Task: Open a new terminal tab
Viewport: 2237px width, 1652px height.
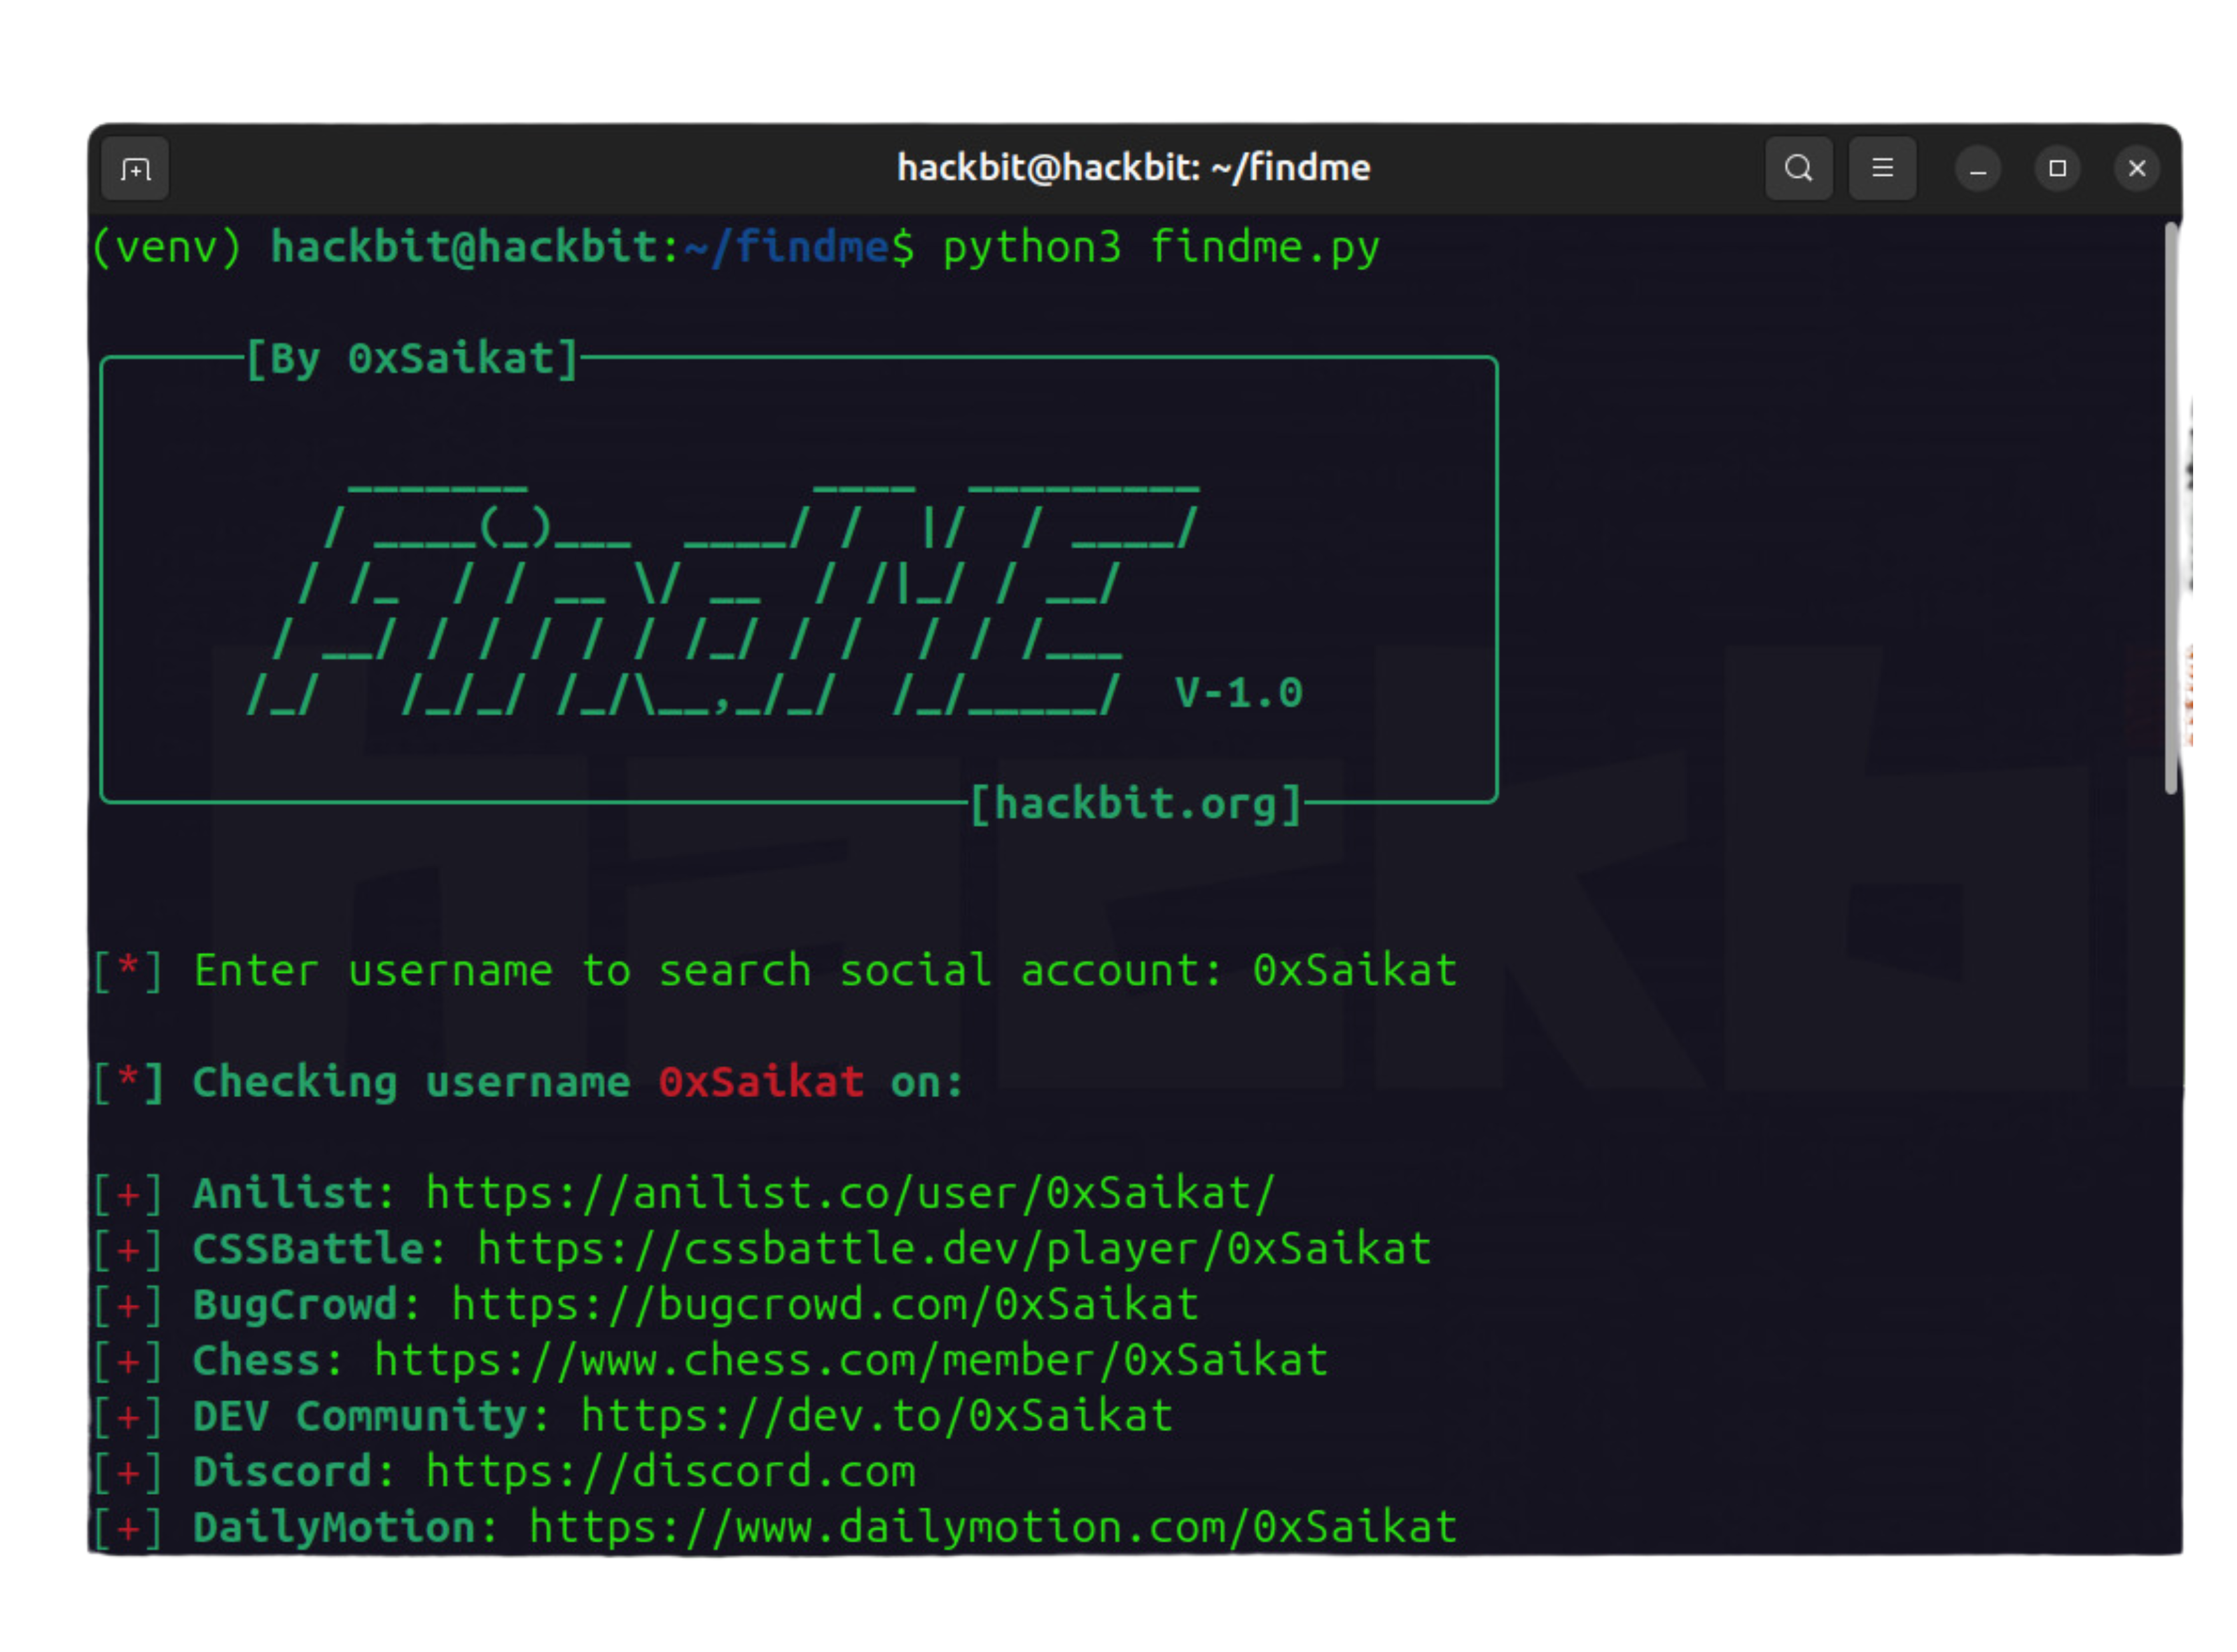Action: tap(135, 169)
